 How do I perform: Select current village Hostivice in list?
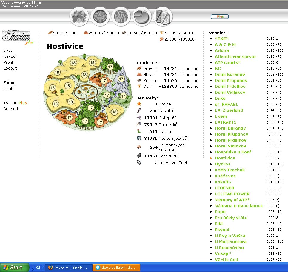225,158
